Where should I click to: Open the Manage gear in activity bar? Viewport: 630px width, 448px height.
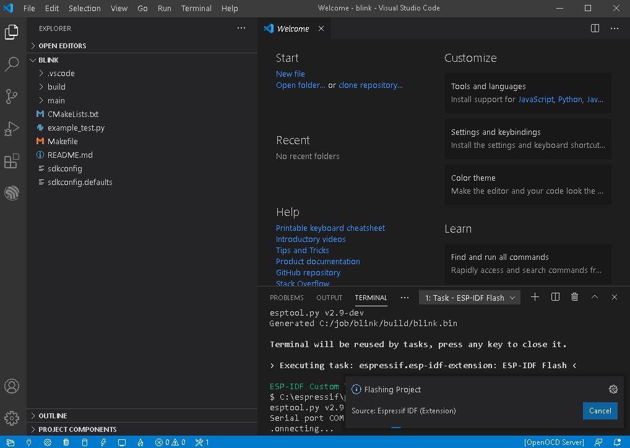12,418
